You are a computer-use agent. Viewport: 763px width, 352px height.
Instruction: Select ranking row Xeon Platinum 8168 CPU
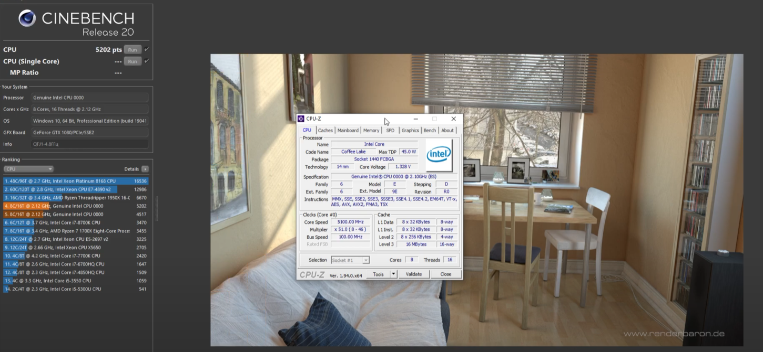pos(76,181)
